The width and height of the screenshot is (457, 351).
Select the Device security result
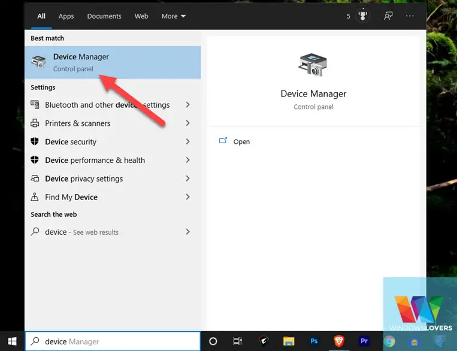[113, 142]
